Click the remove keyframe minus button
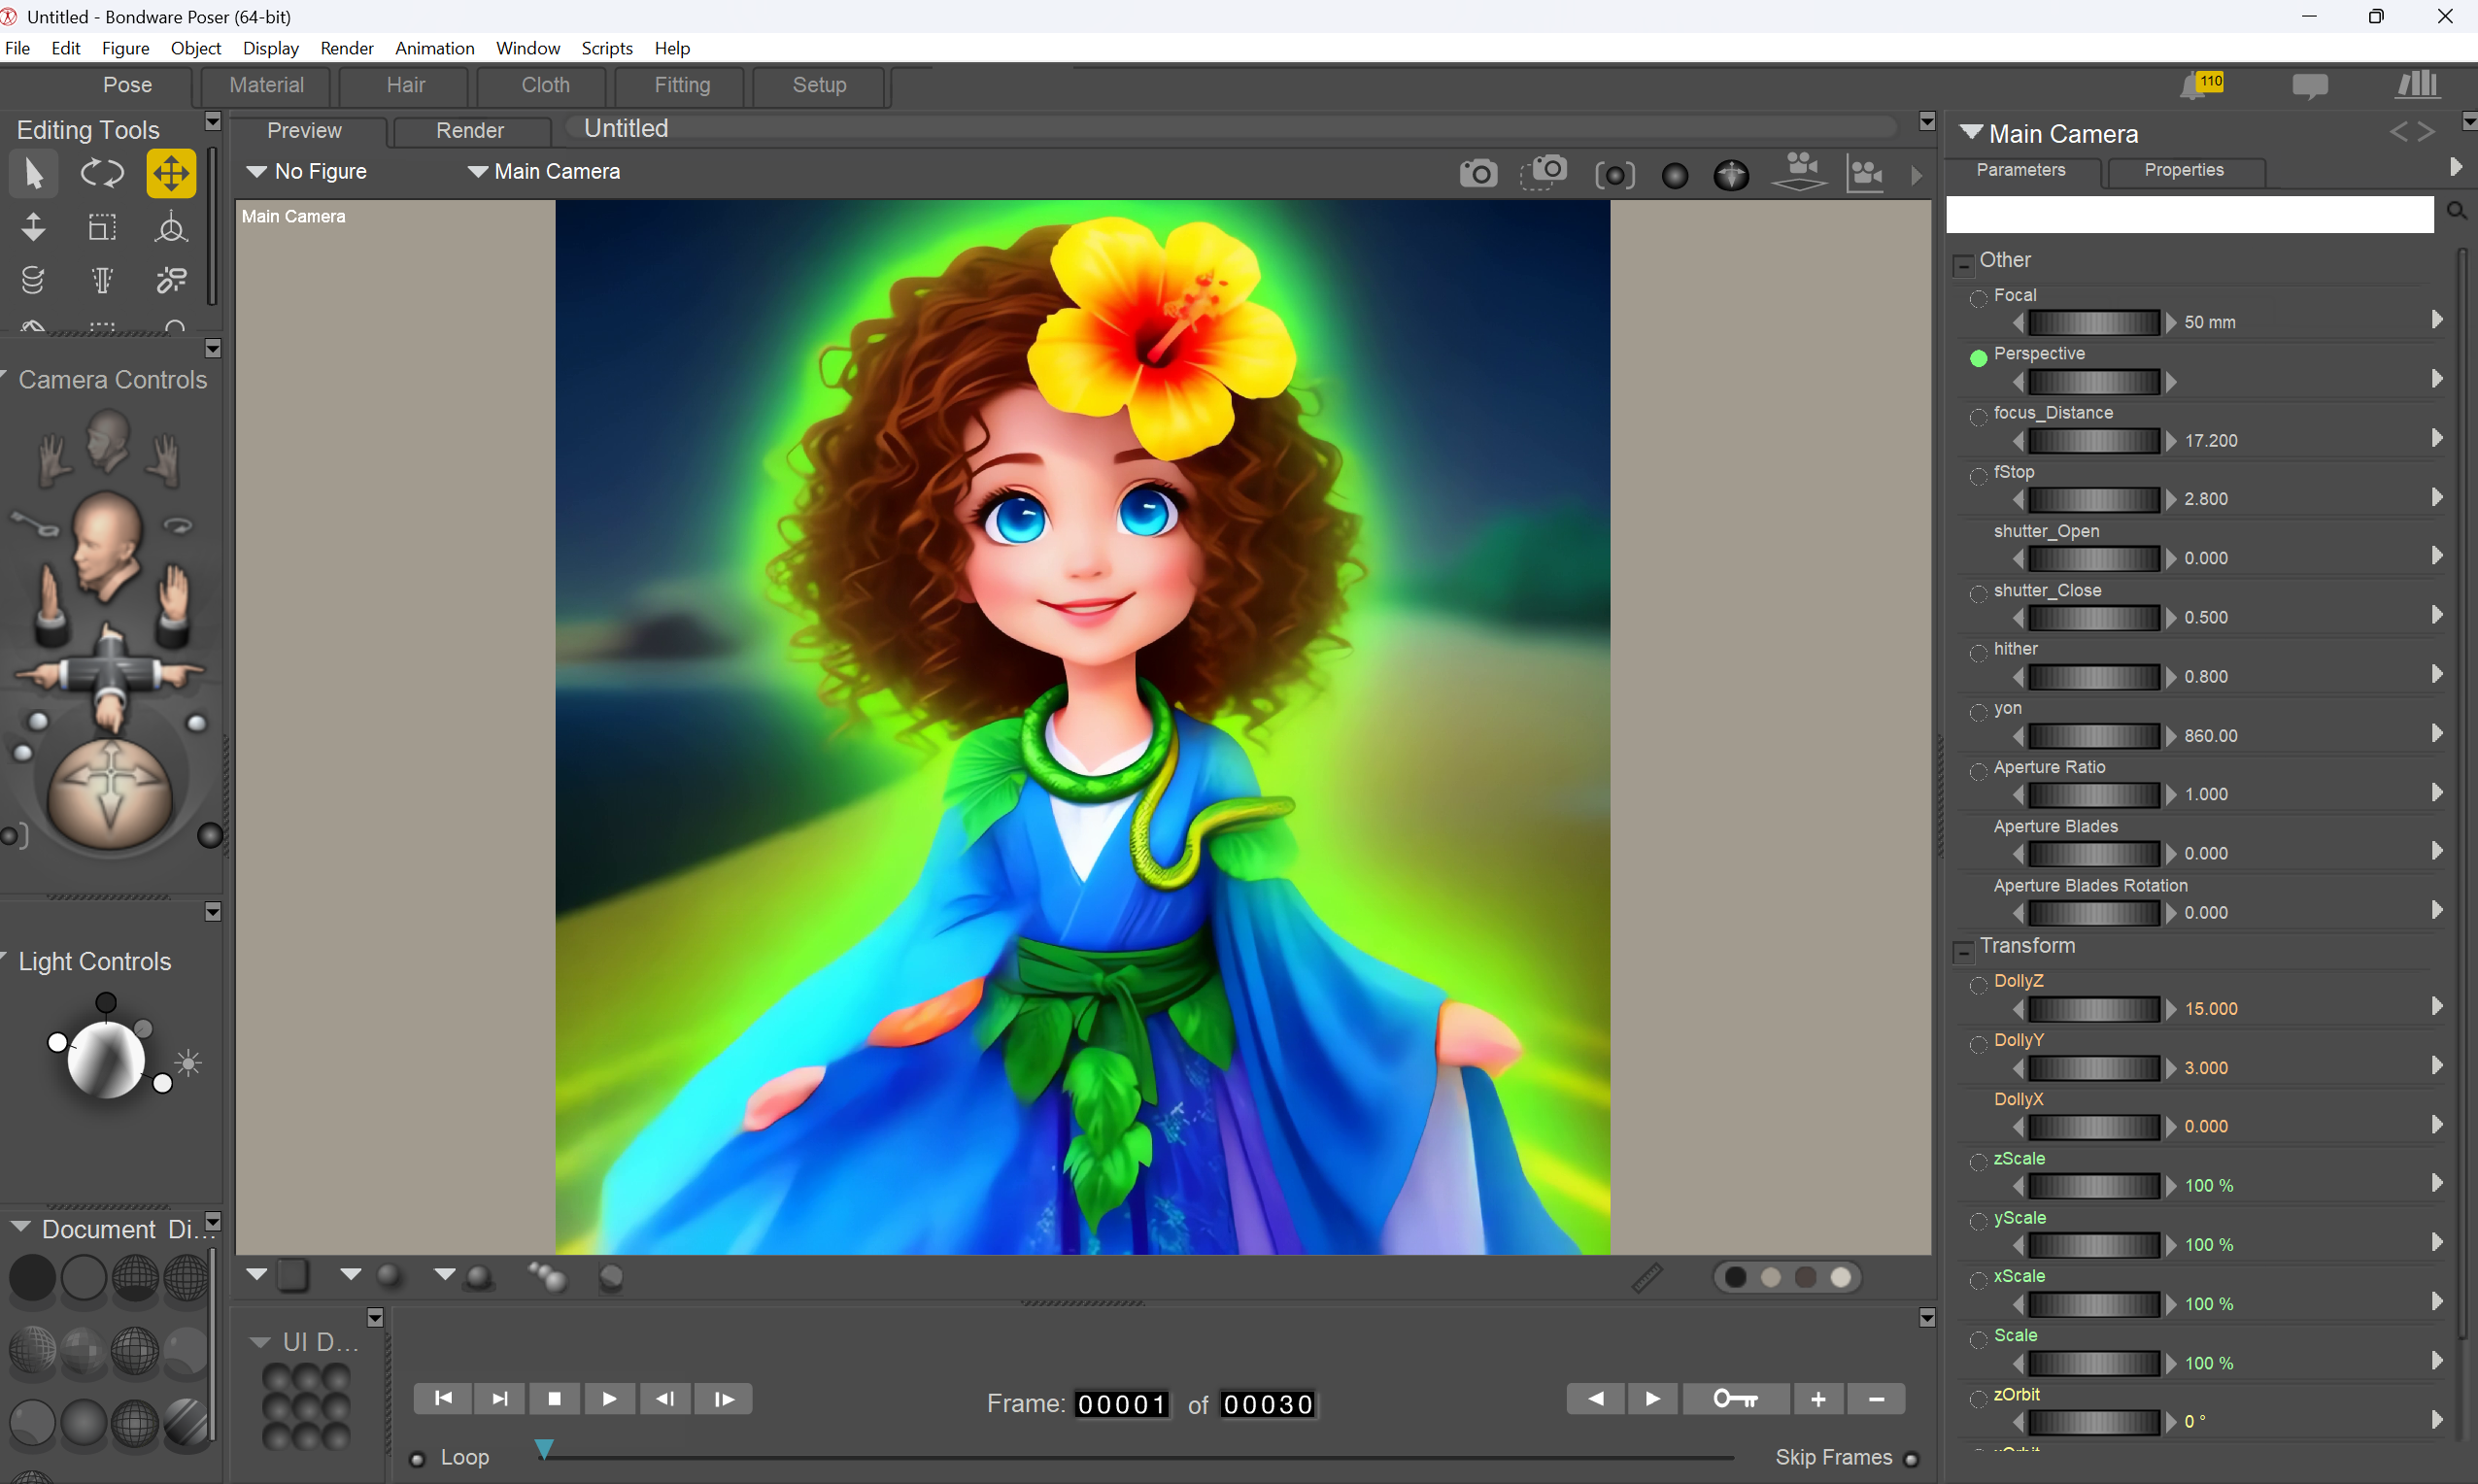2478x1484 pixels. click(x=1876, y=1398)
